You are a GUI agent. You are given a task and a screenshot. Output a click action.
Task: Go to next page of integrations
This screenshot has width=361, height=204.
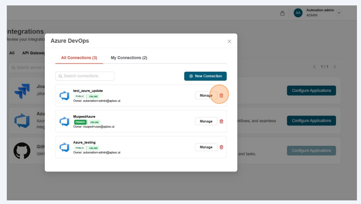tap(335, 67)
